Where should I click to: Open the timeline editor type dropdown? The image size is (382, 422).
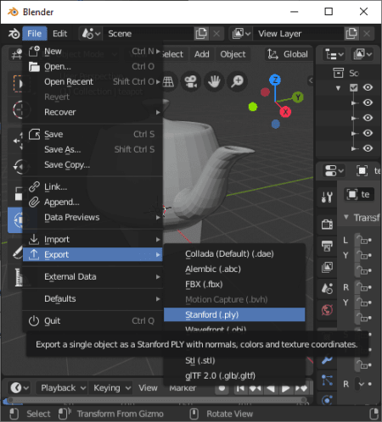(x=20, y=388)
